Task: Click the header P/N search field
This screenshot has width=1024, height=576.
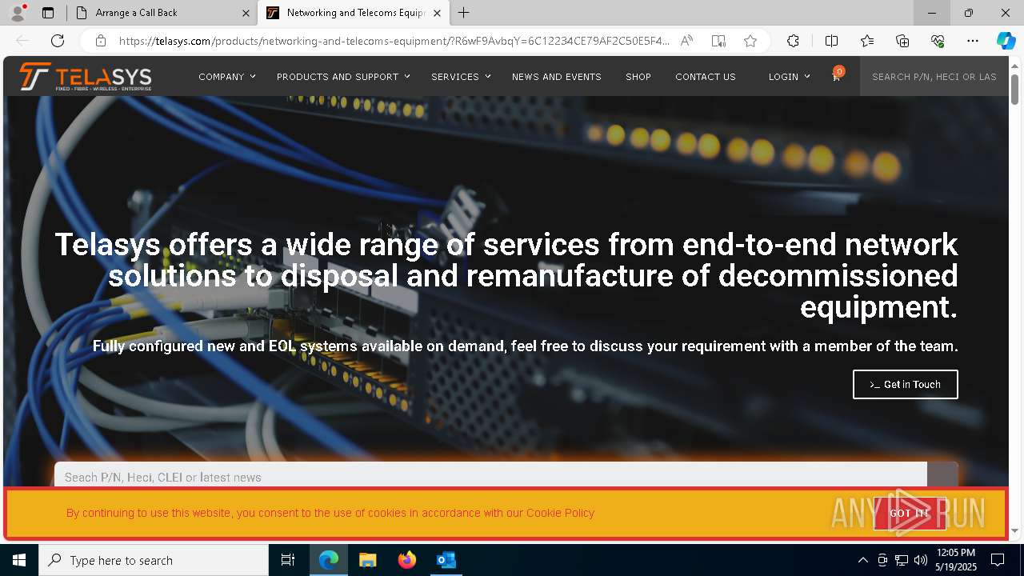Action: click(x=934, y=77)
